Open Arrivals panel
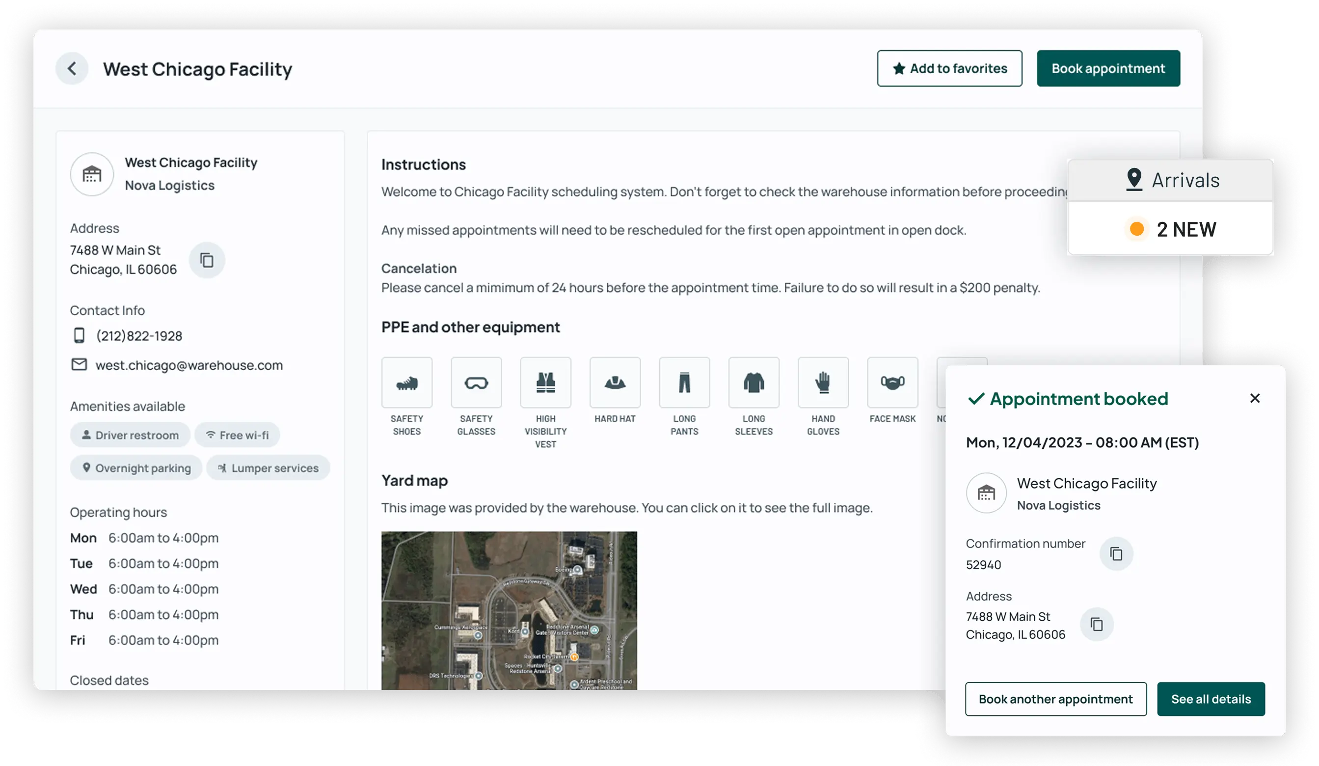 (1185, 180)
